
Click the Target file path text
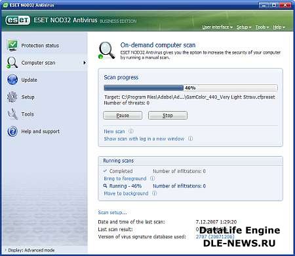pos(189,97)
